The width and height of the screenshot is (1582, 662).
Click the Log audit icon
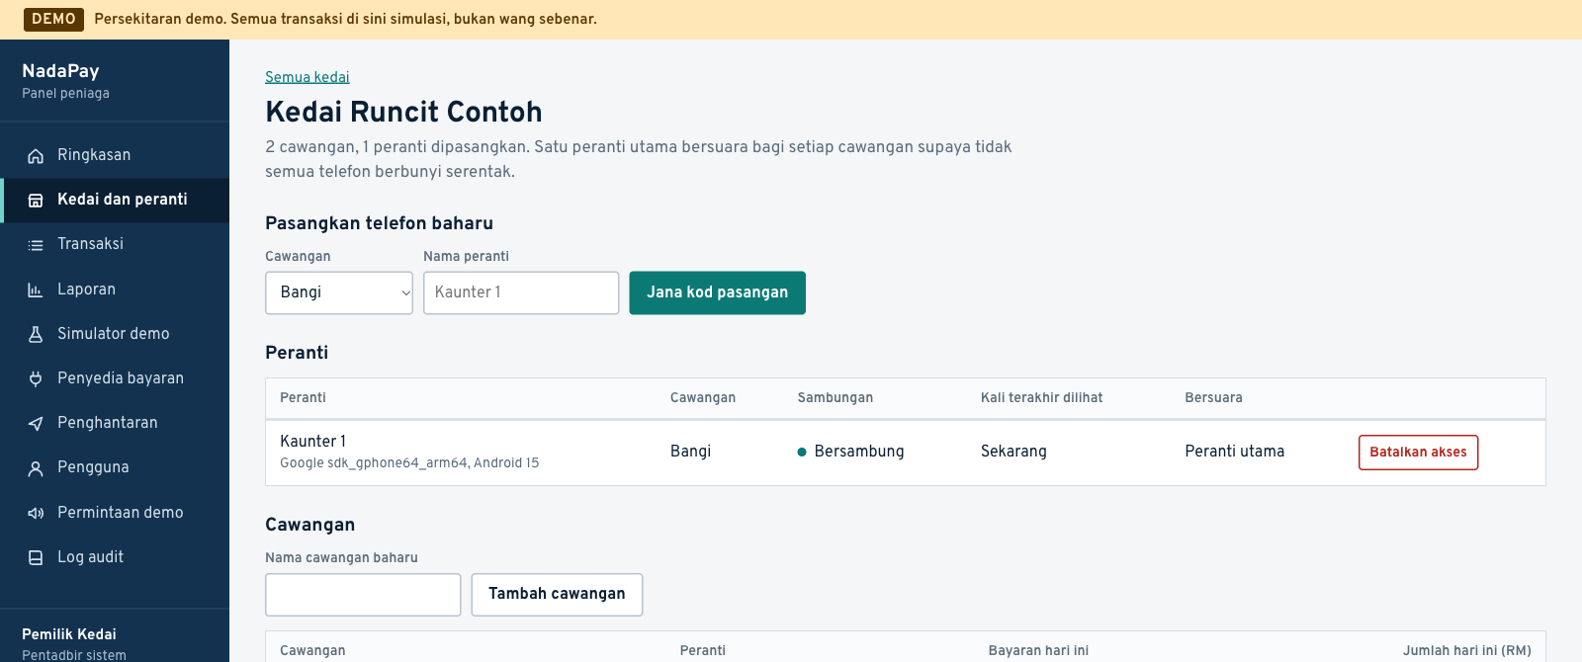tap(36, 558)
